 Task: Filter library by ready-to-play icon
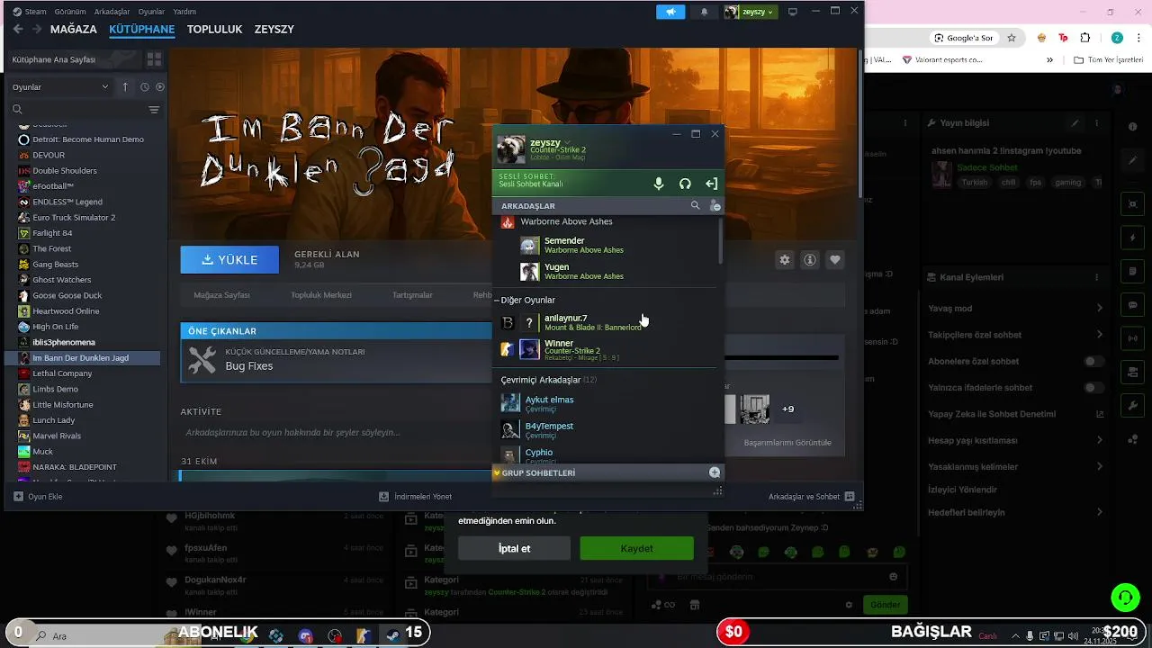[160, 86]
